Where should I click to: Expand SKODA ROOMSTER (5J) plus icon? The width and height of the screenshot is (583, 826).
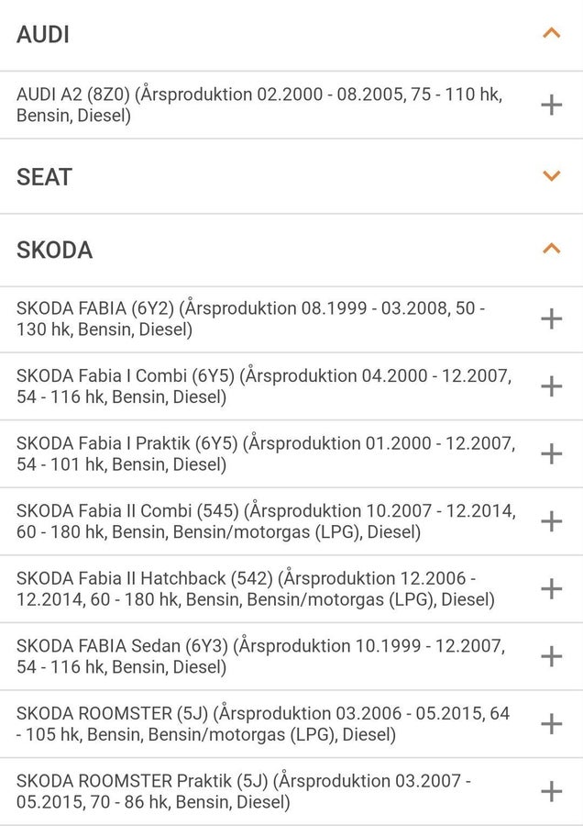click(x=552, y=724)
